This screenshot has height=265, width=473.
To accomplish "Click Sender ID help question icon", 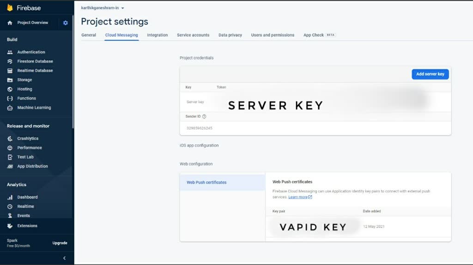I will click(204, 117).
